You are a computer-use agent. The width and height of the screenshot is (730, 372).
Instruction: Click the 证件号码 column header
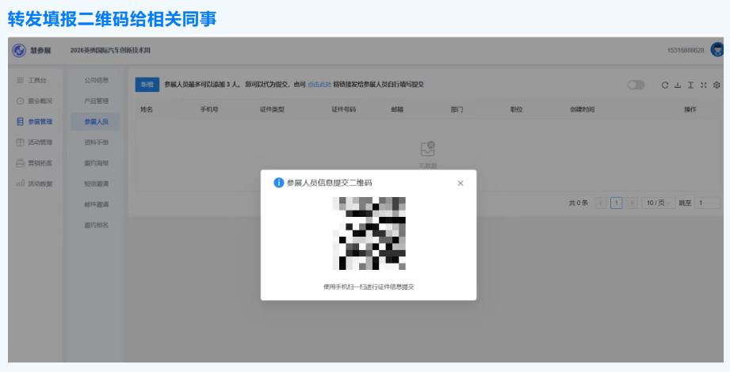[x=343, y=110]
